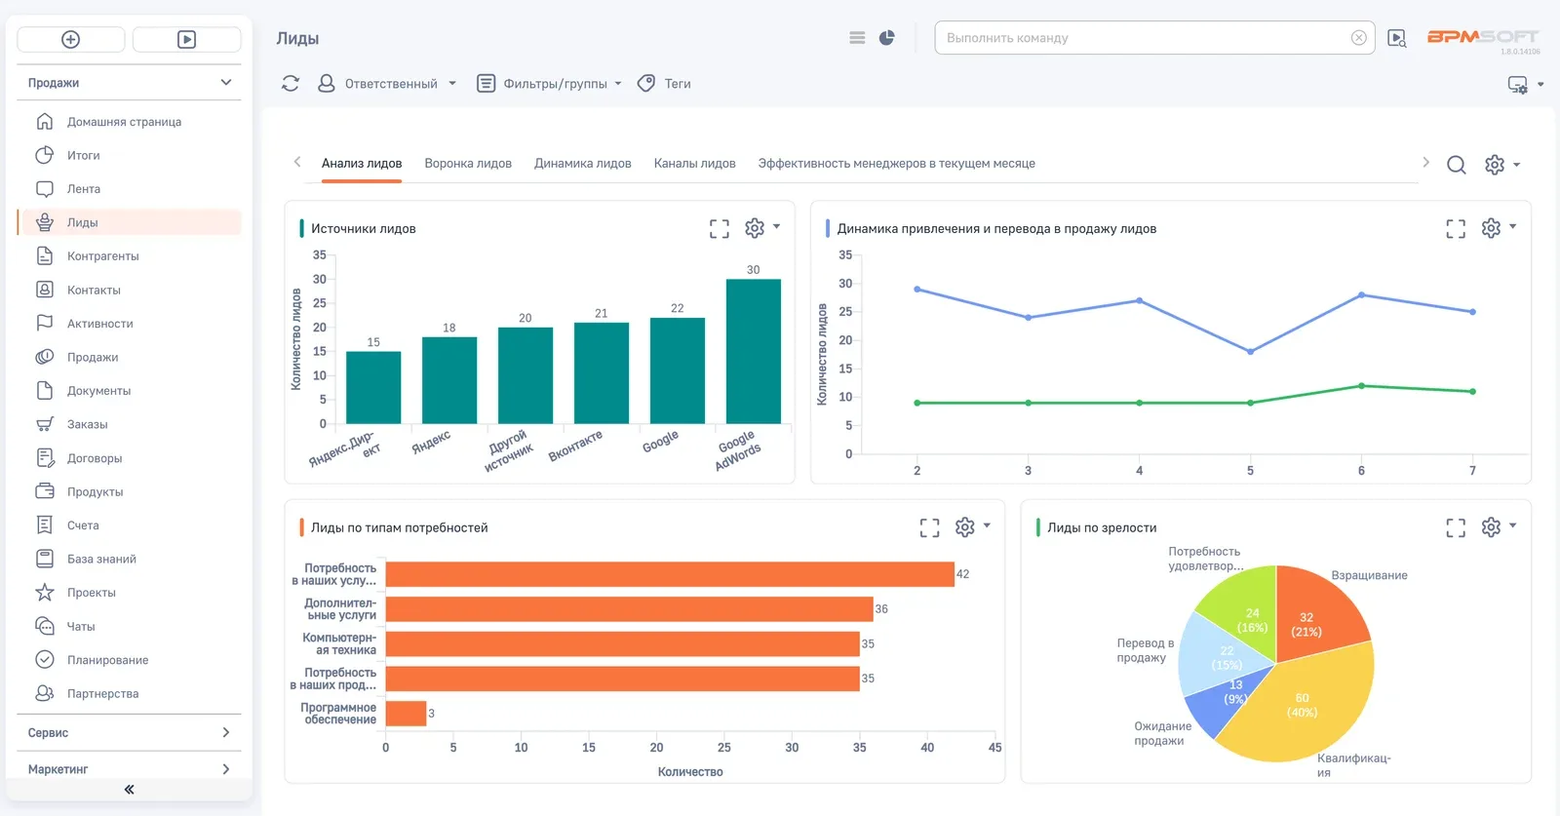Open the display settings icon at top right
Image resolution: width=1560 pixels, height=816 pixels.
coord(1518,85)
